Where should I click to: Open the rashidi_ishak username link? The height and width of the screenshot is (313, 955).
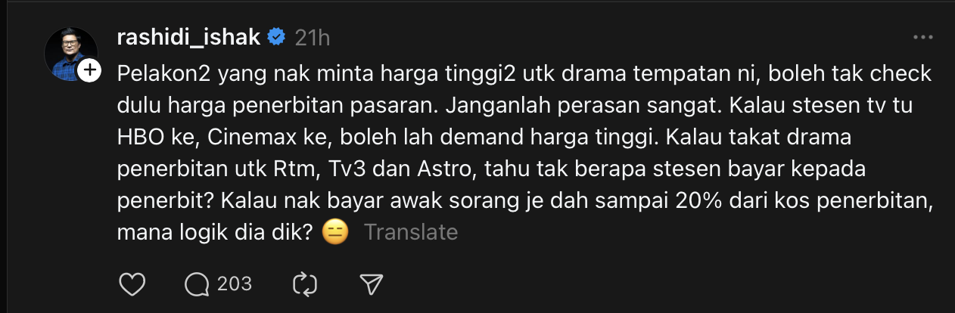tap(189, 37)
